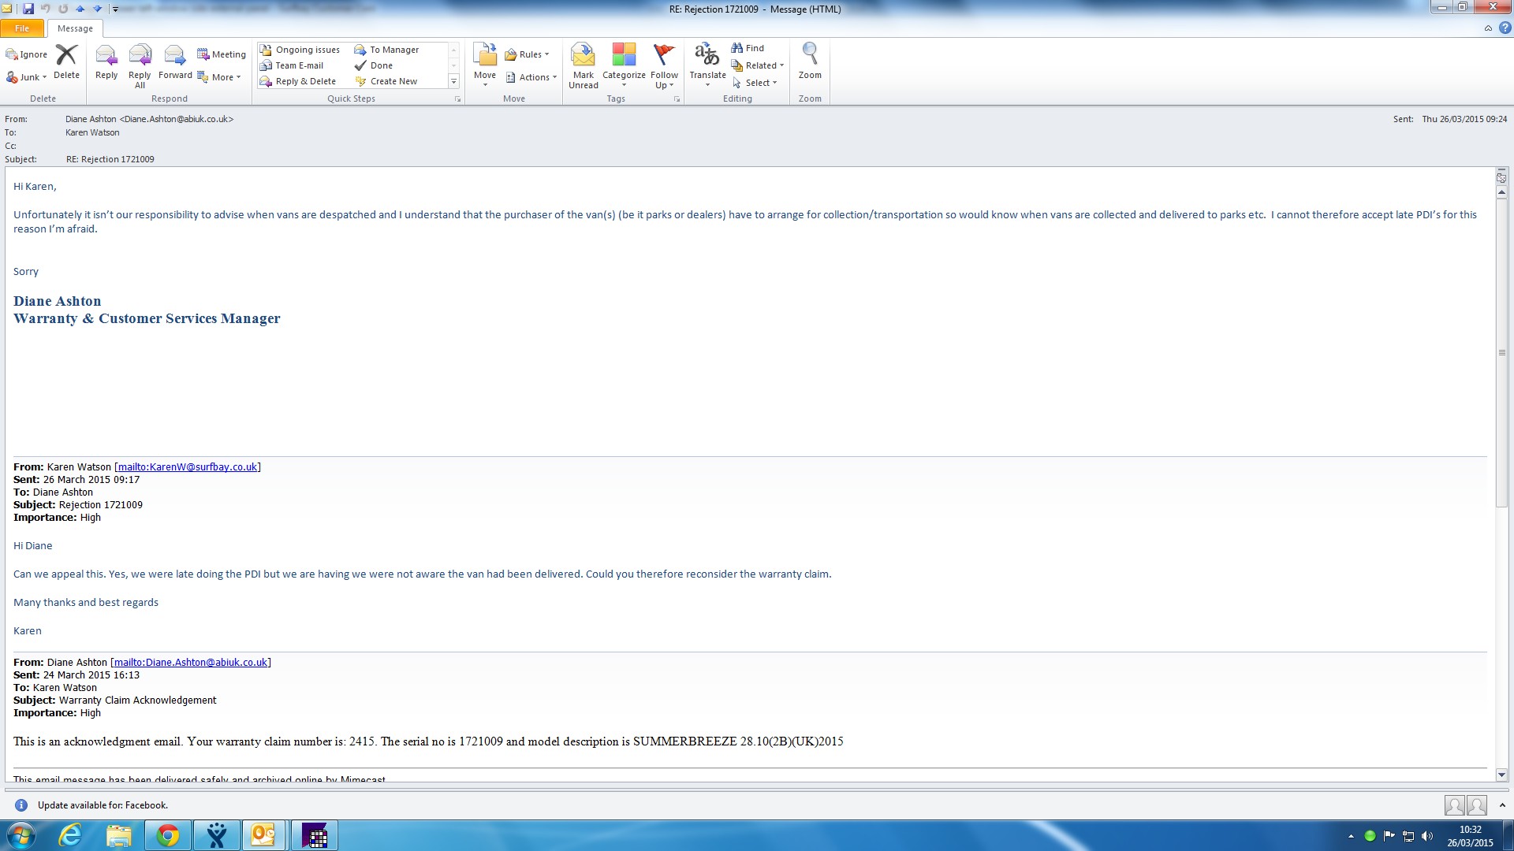Click the Diane.Ashton@abiuk.co.uk mailto link
Viewport: 1514px width, 851px height.
[x=190, y=662]
